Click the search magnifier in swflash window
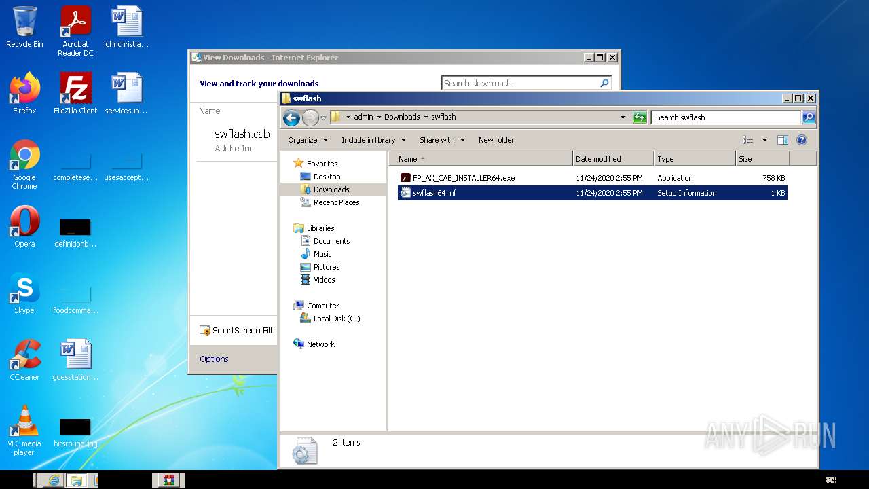 [x=808, y=117]
